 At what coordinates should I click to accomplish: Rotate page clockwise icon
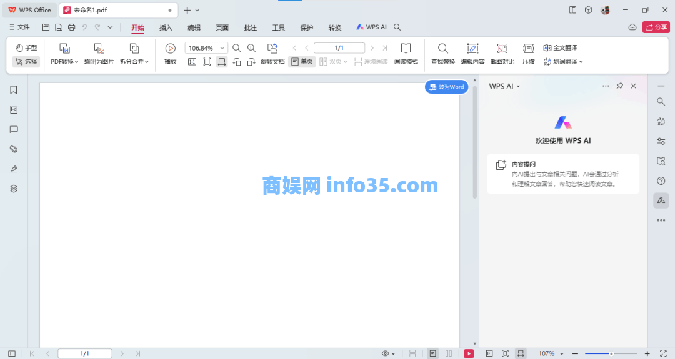[251, 62]
